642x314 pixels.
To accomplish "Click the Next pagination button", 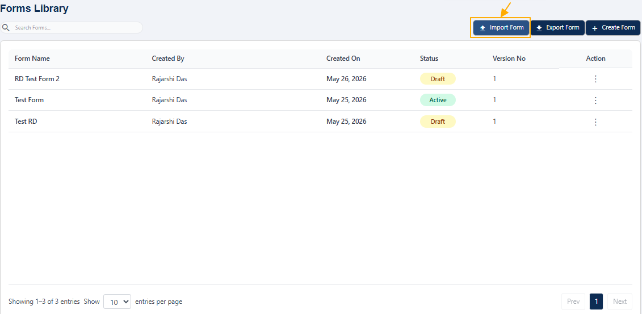I will click(619, 302).
